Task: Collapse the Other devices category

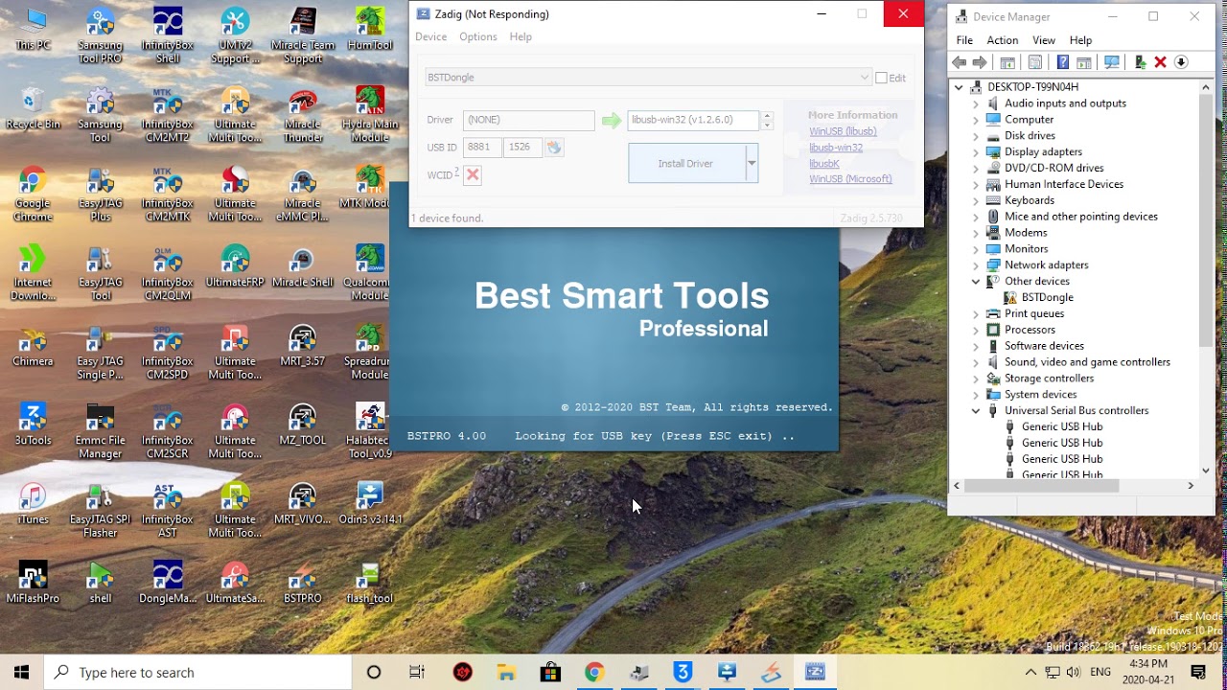Action: [976, 281]
